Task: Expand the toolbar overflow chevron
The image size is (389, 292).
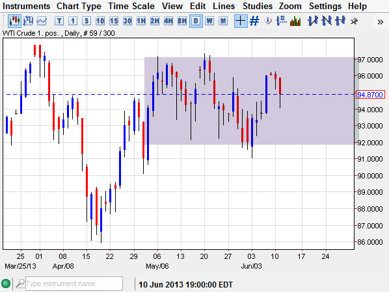Action: click(380, 22)
